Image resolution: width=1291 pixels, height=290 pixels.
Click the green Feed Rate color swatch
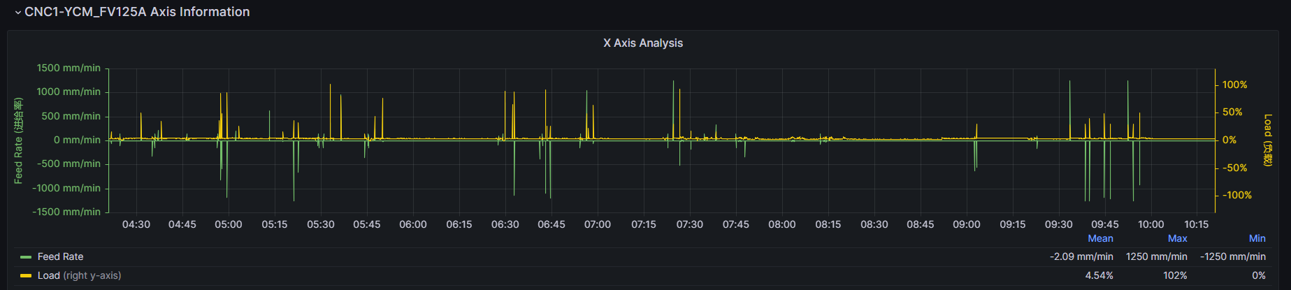tap(26, 257)
